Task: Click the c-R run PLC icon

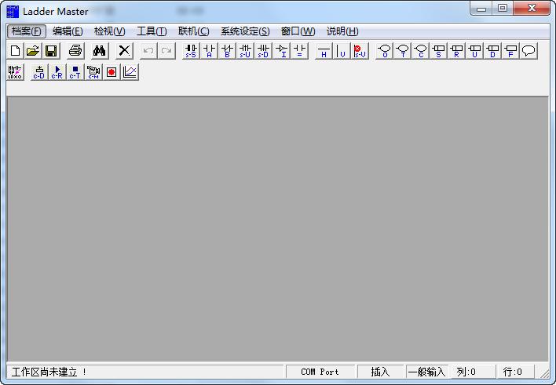Action: coord(57,72)
